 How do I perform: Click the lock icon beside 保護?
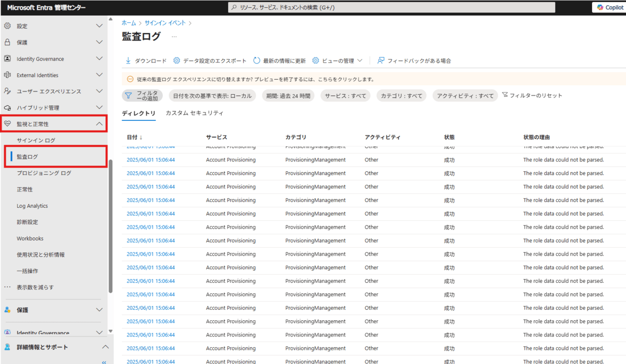(x=7, y=42)
